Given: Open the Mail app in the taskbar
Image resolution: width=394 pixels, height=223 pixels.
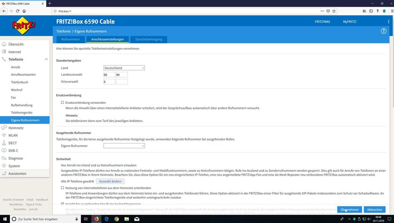Looking at the screenshot, I should [137, 219].
